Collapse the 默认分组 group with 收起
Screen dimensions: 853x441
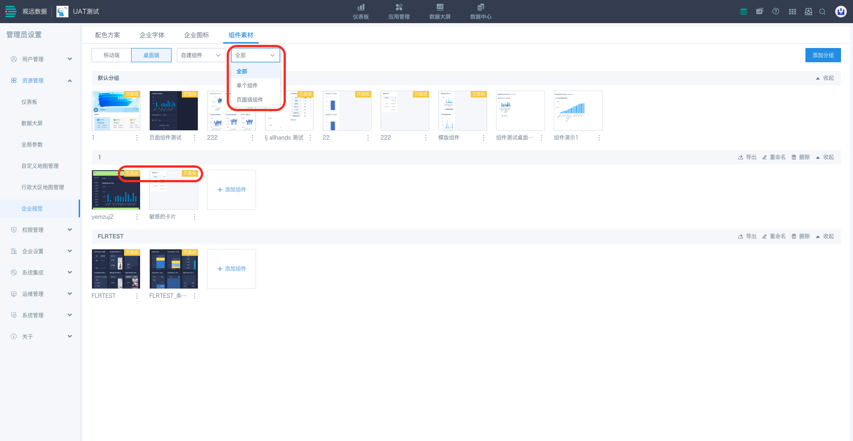coord(825,78)
